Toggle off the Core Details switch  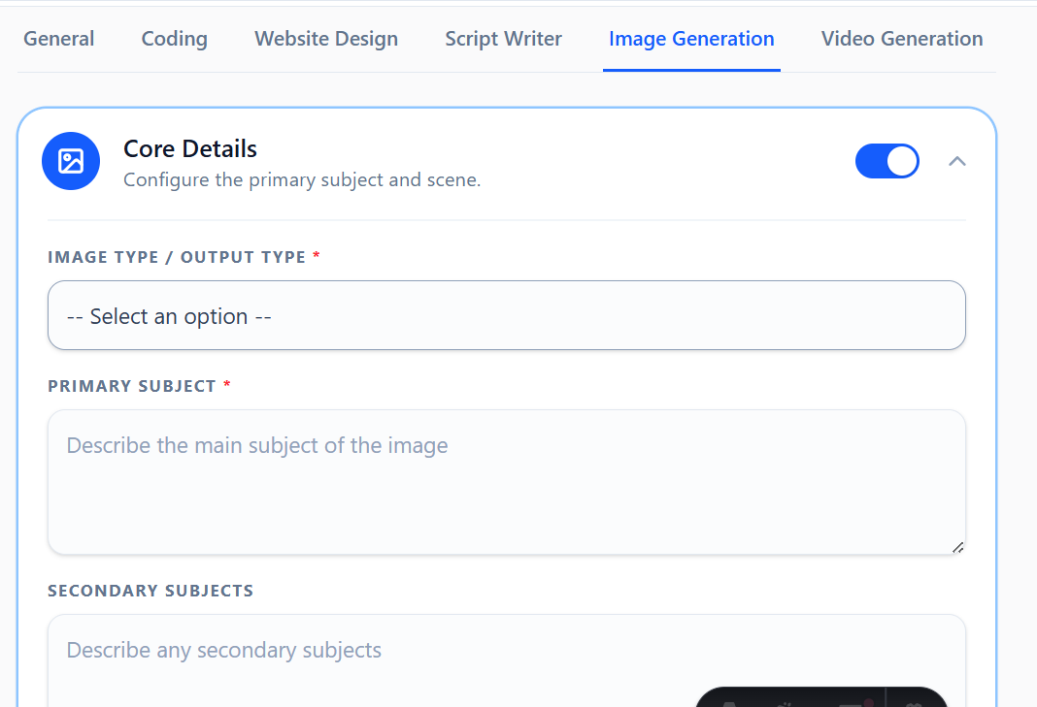pos(886,161)
